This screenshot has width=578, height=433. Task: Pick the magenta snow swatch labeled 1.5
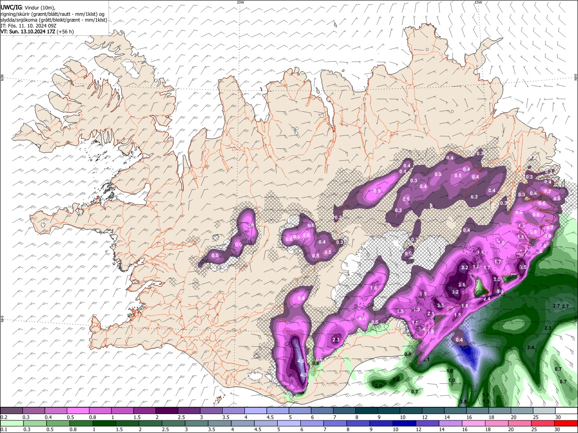[144, 411]
